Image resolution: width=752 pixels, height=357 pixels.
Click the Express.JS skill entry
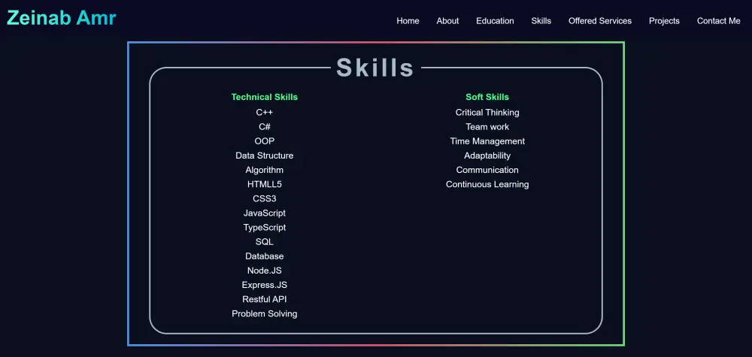click(x=264, y=285)
